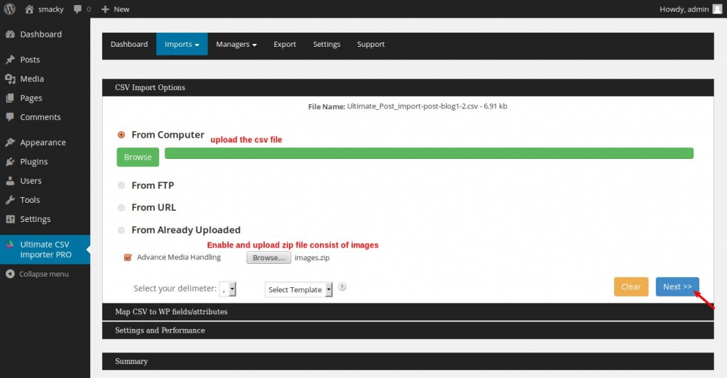This screenshot has width=727, height=378.
Task: Open the Export tab
Action: 285,44
